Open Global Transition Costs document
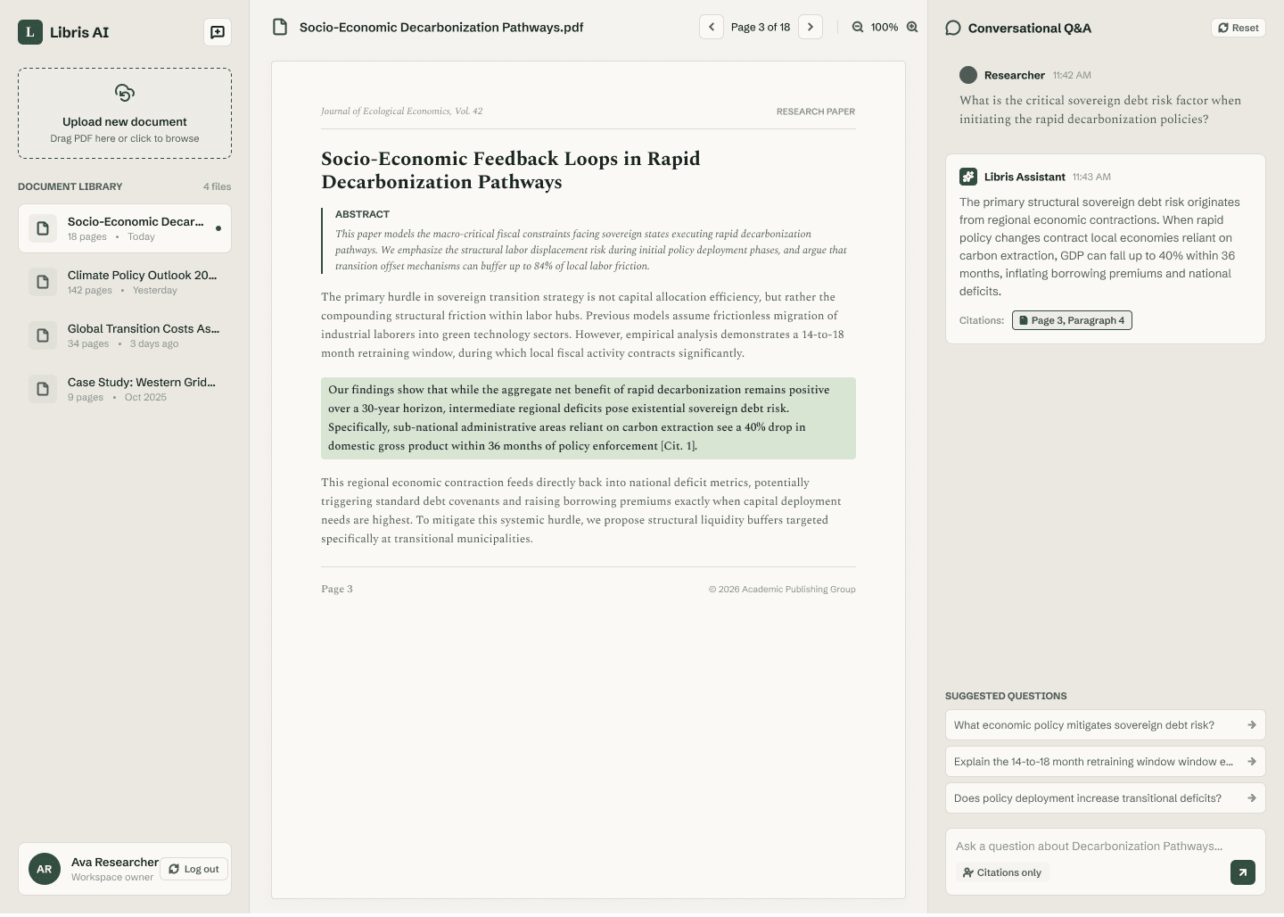The height and width of the screenshot is (917, 1284). (125, 335)
